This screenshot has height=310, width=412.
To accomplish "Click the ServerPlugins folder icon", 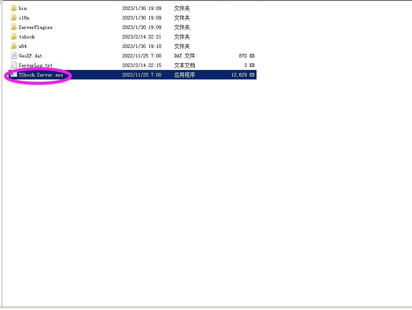I will [x=14, y=27].
